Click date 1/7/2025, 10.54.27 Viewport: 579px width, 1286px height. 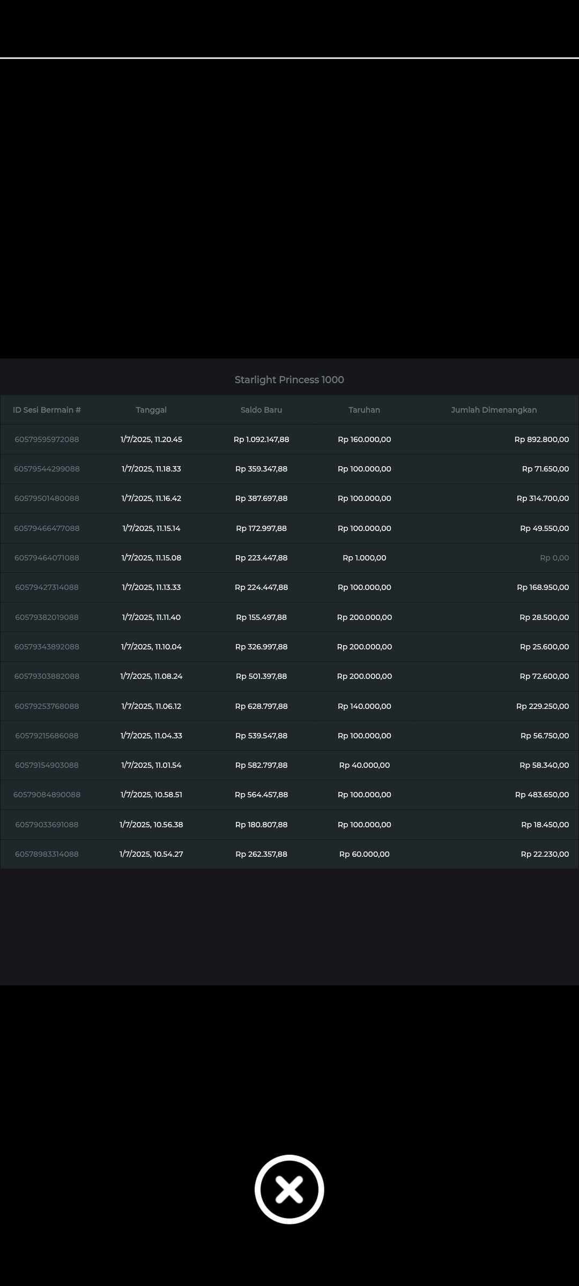tap(151, 854)
